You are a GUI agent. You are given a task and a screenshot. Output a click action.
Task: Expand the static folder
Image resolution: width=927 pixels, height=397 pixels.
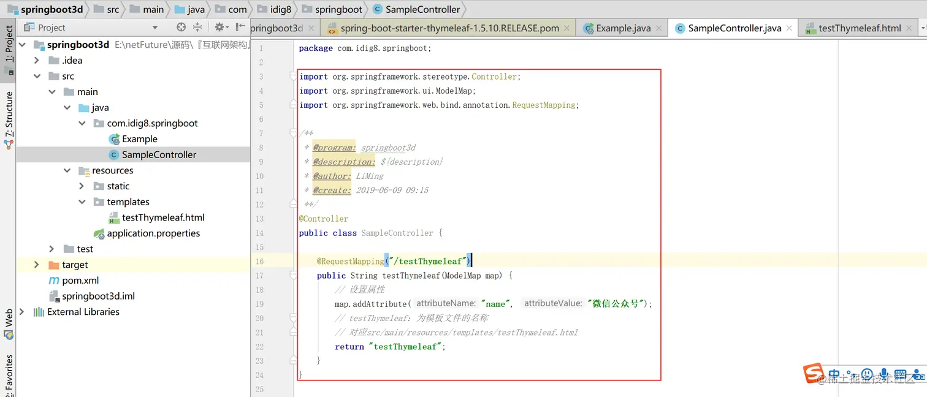coord(82,186)
